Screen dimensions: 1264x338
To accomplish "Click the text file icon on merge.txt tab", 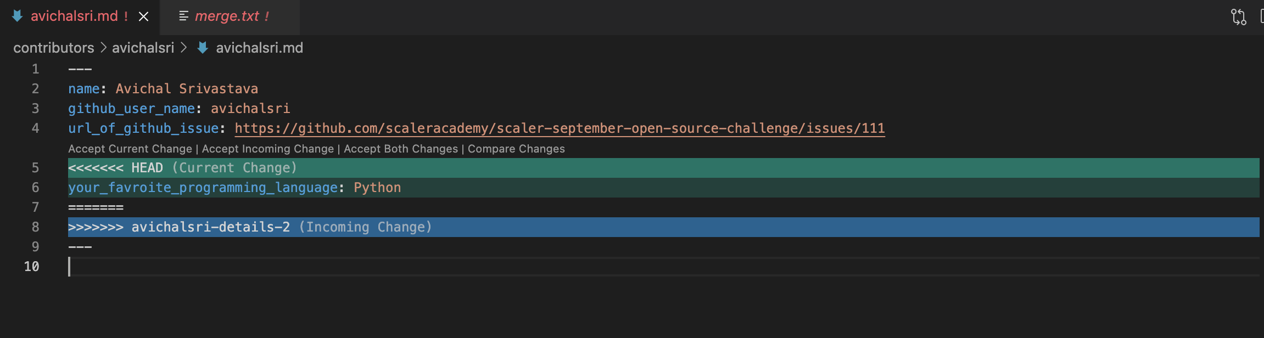I will (183, 16).
